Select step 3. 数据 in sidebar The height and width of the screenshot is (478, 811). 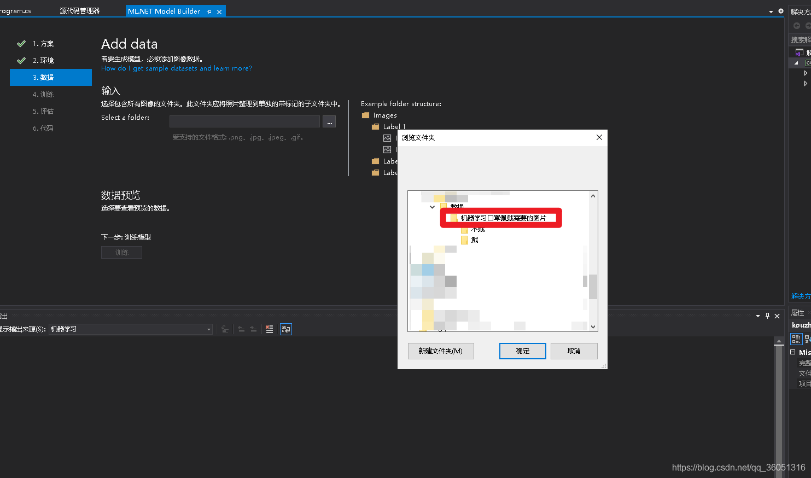[51, 78]
